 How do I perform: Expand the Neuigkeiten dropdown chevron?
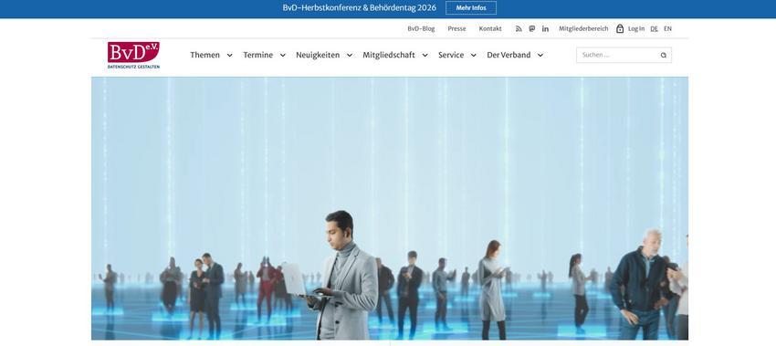coord(349,55)
